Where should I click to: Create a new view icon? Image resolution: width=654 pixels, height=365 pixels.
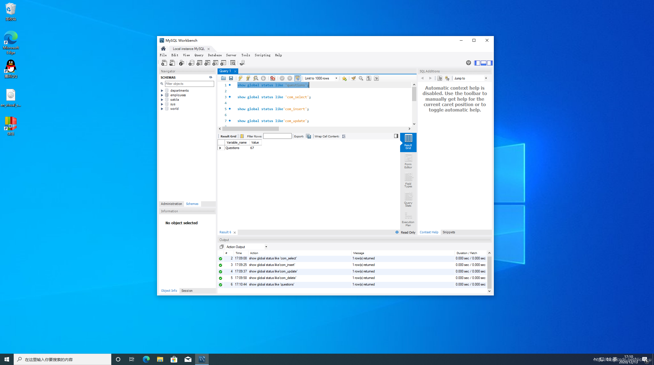pyautogui.click(x=207, y=63)
